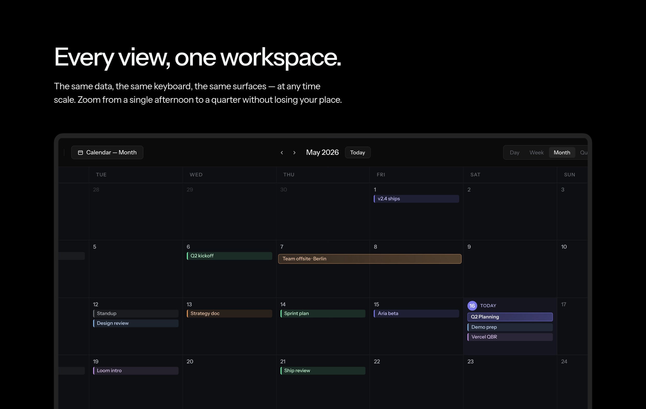Open the Vercel QBR event
The image size is (646, 409).
pyautogui.click(x=510, y=337)
